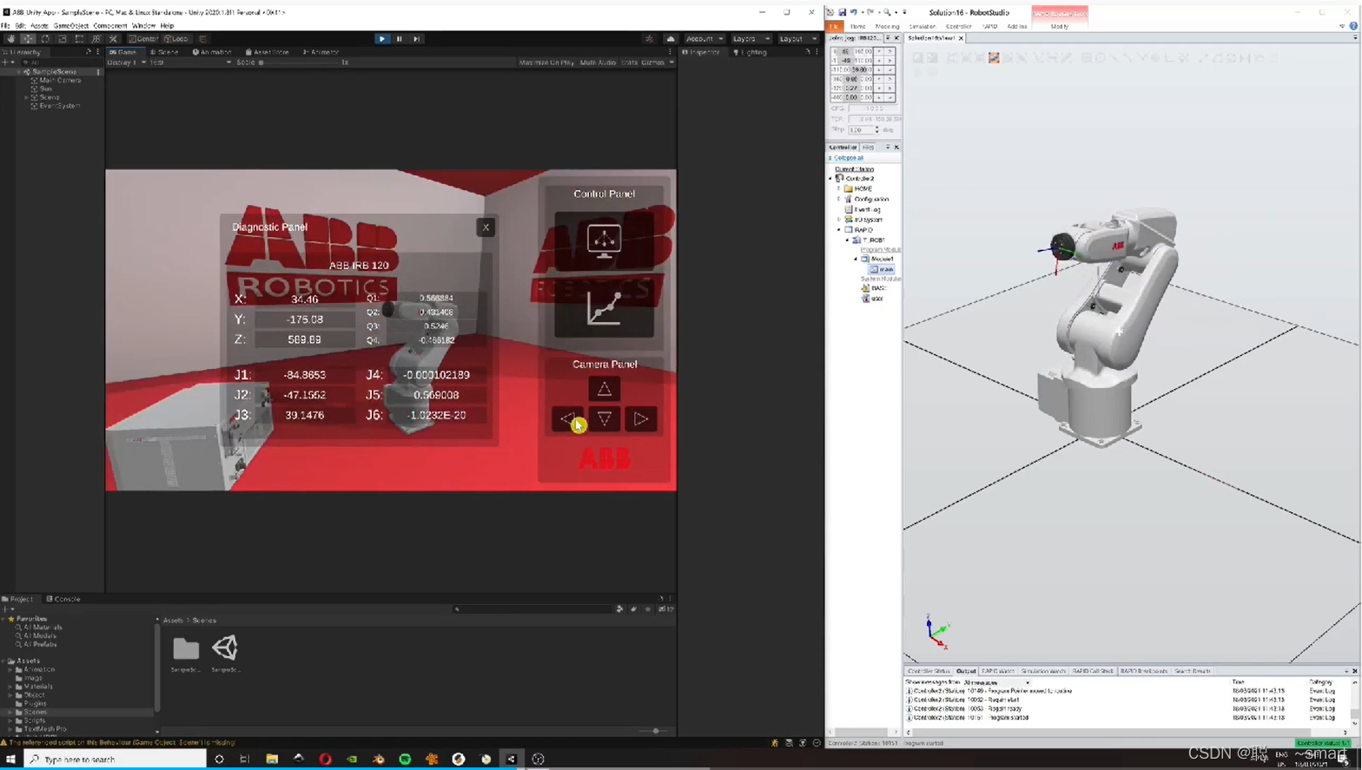The image size is (1362, 770).
Task: Open the Gizmos dropdown arrow
Action: pos(671,63)
